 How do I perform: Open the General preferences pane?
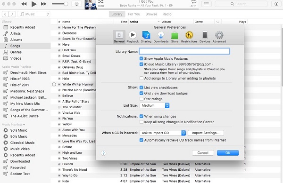click(119, 37)
